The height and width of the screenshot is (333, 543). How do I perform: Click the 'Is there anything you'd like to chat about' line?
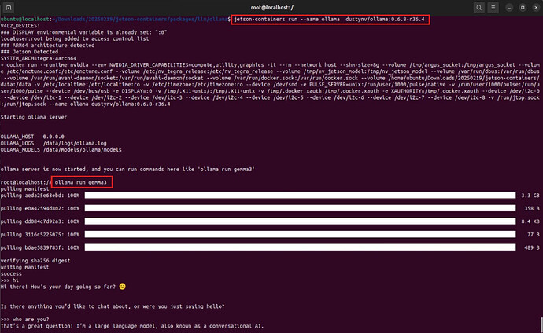113,306
